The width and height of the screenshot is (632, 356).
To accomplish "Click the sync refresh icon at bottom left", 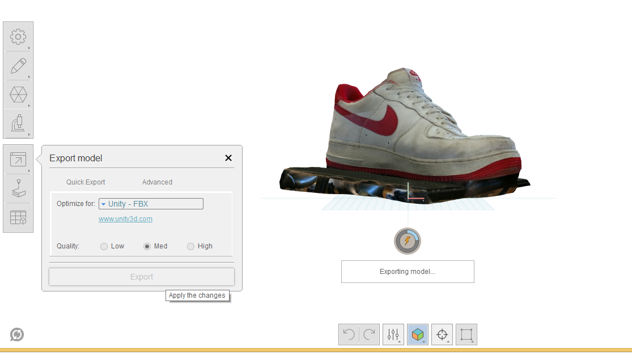I will point(17,334).
